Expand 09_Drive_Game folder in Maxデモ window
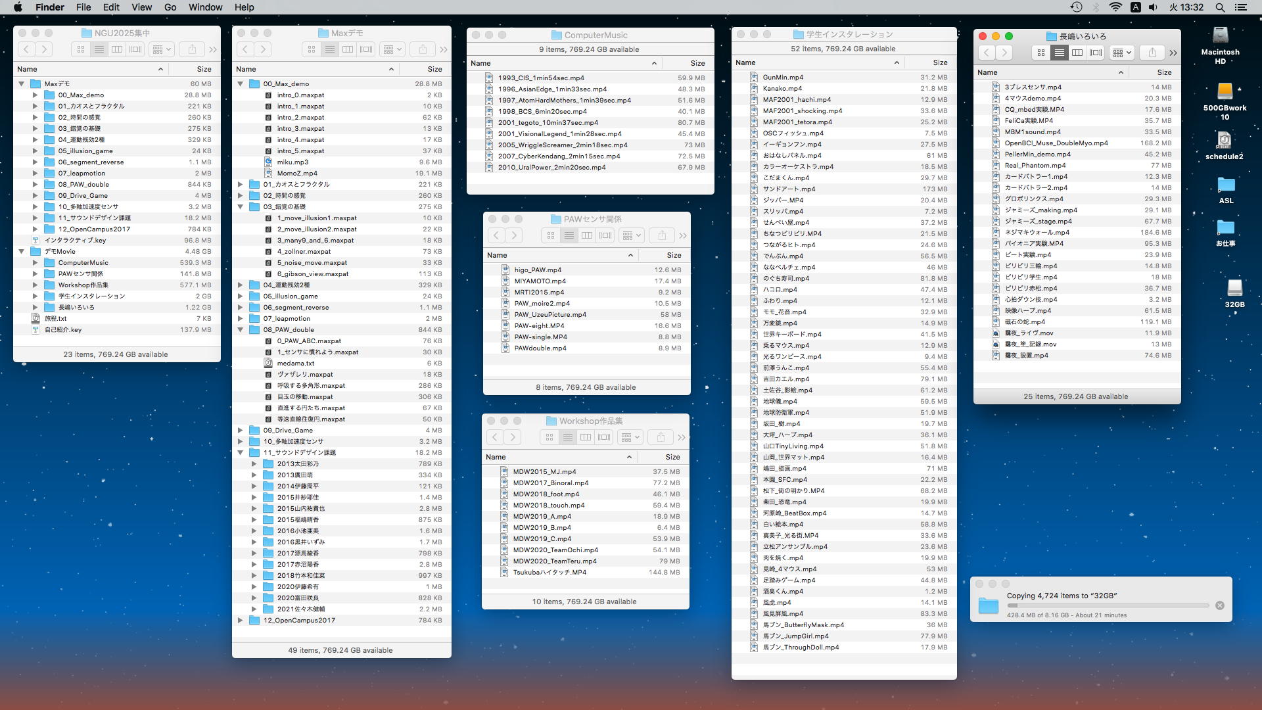The width and height of the screenshot is (1262, 710). [241, 431]
